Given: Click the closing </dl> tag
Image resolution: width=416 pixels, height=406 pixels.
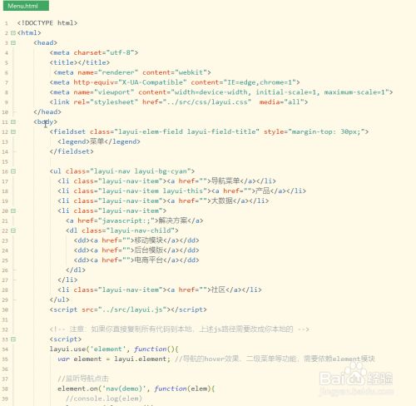Looking at the screenshot, I should 76,270.
